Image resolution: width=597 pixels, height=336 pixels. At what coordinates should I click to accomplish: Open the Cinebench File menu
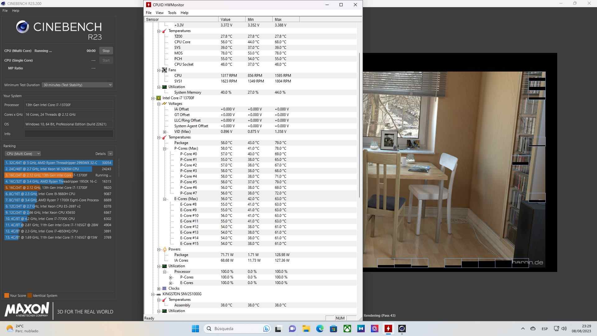tap(5, 11)
